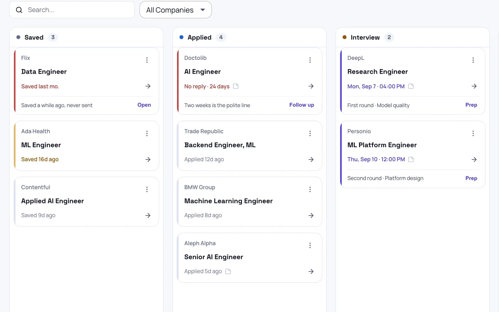Viewport: 499px width, 312px height.
Task: Open the three-dot menu on the Contentful card
Action: 147,189
